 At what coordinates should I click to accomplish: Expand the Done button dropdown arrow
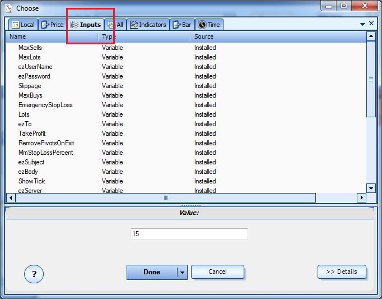tap(181, 272)
